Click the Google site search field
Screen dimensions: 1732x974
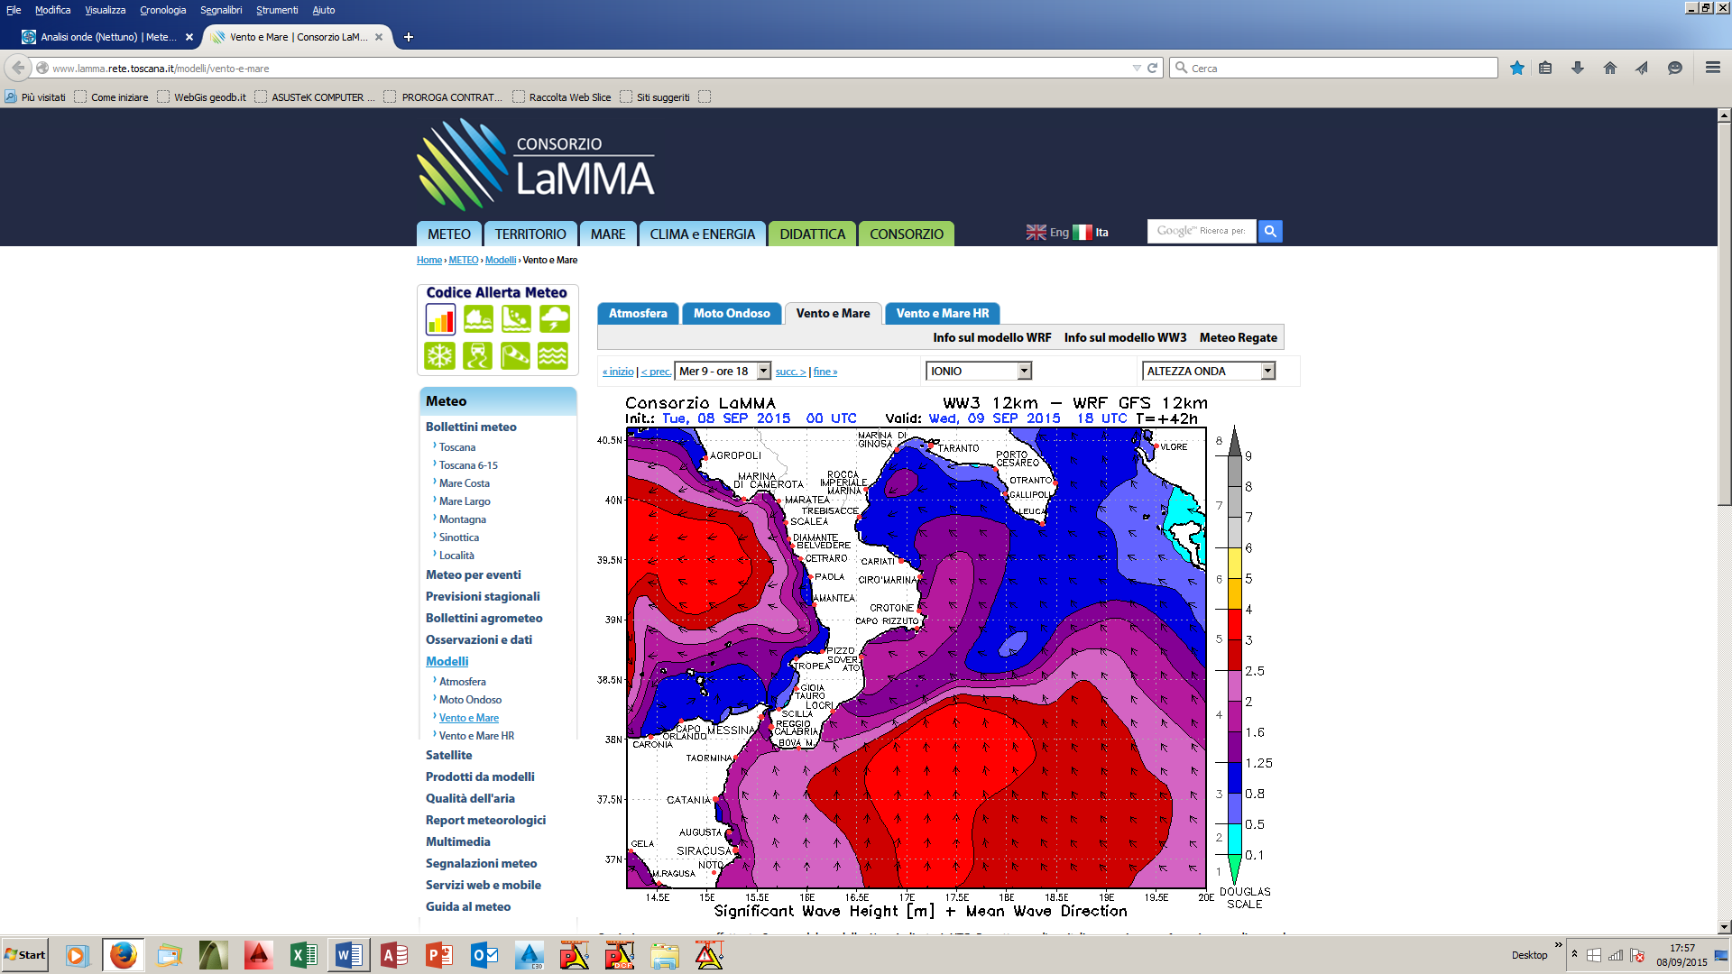click(1202, 232)
